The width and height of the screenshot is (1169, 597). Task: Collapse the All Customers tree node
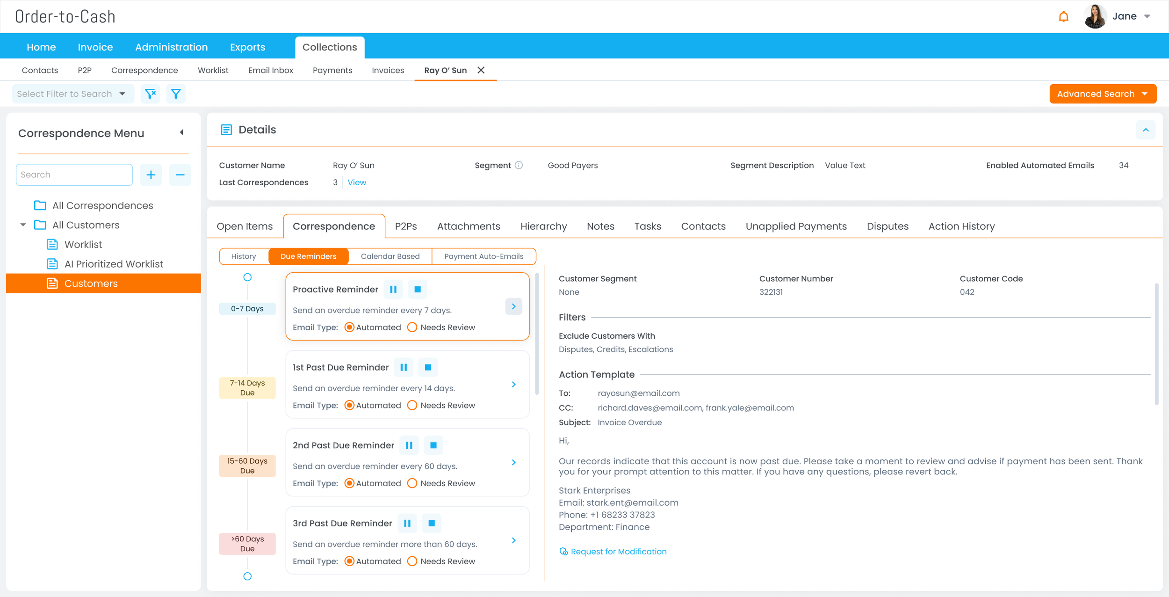click(x=23, y=225)
